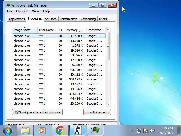Open the Options menu

22,11
